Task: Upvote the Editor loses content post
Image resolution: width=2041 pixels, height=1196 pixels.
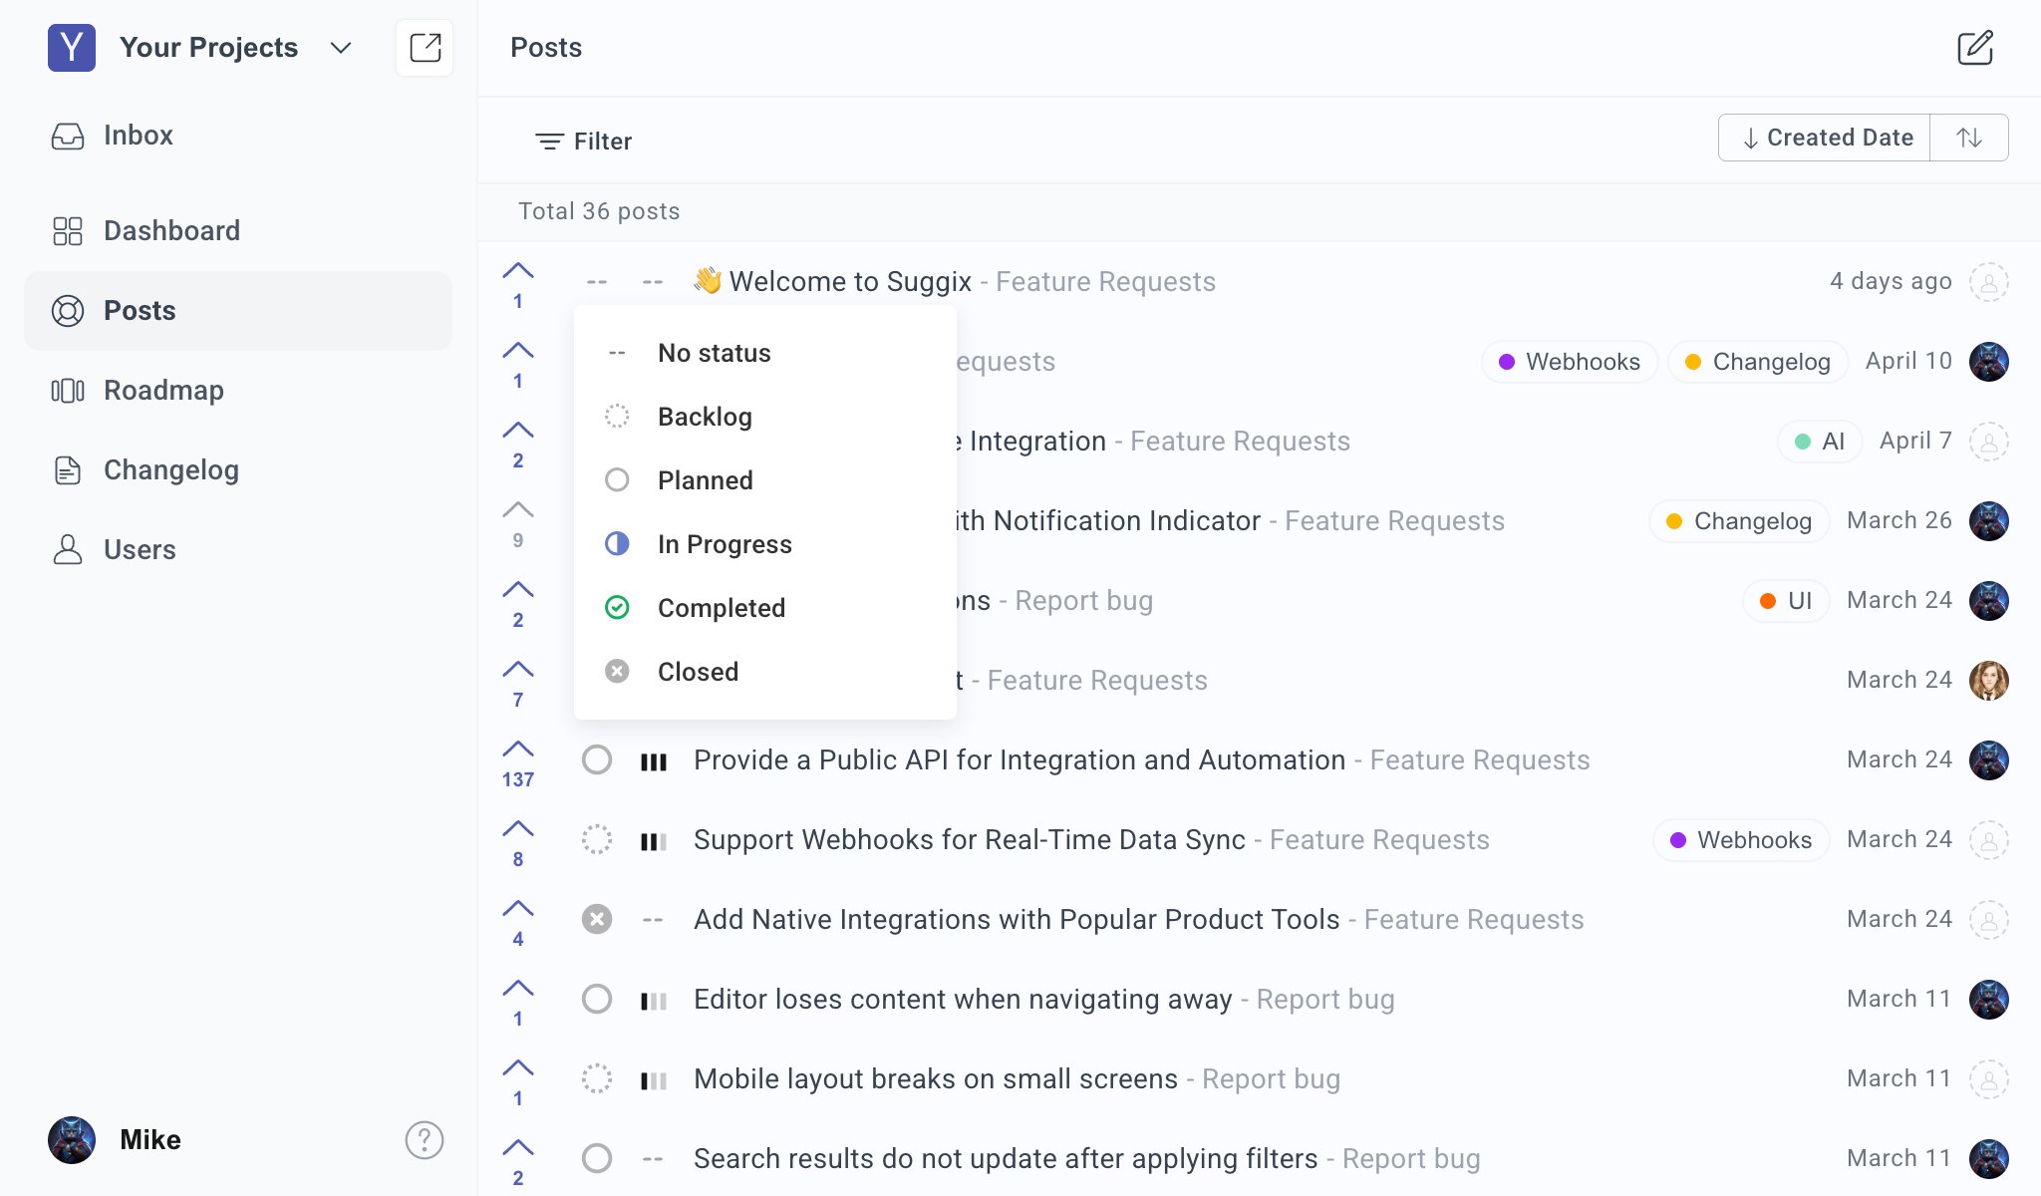Action: tap(518, 1003)
